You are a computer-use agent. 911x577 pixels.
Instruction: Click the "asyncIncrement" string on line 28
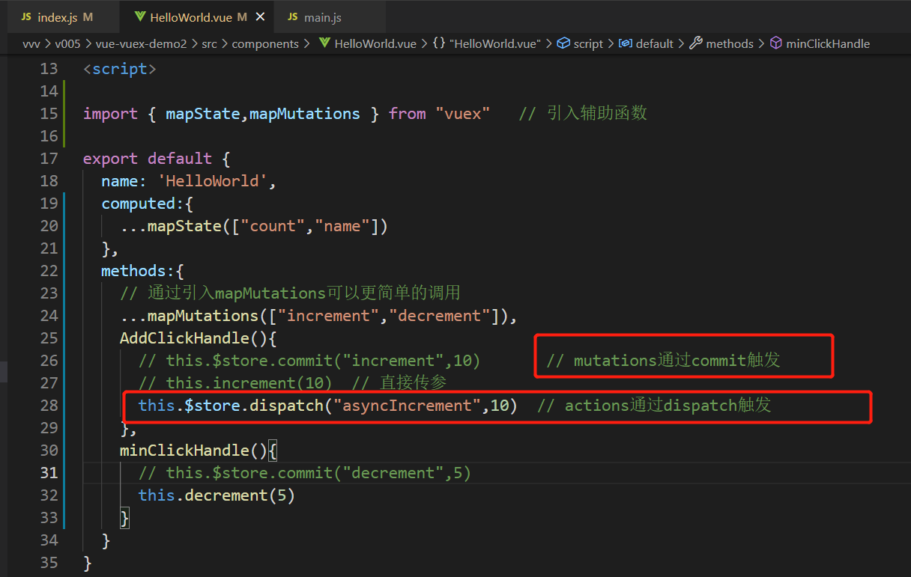point(407,406)
